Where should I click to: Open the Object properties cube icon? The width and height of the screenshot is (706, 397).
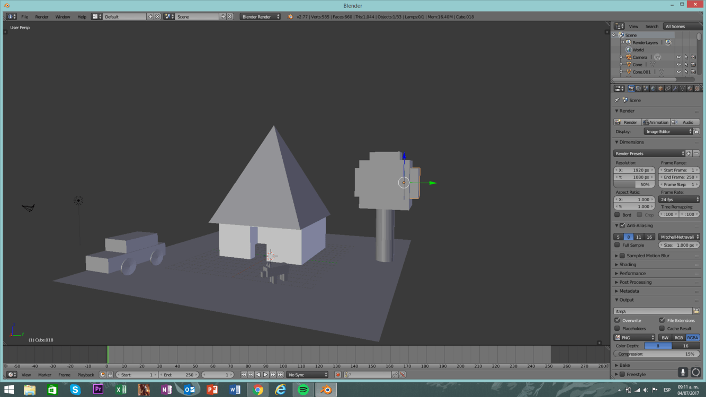point(660,89)
